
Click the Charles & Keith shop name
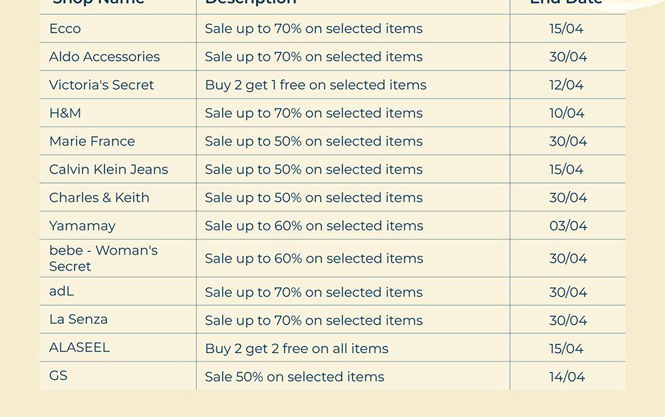click(x=99, y=198)
